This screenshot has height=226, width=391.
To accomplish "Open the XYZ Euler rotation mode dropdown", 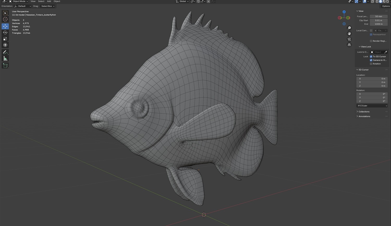I will [372, 106].
